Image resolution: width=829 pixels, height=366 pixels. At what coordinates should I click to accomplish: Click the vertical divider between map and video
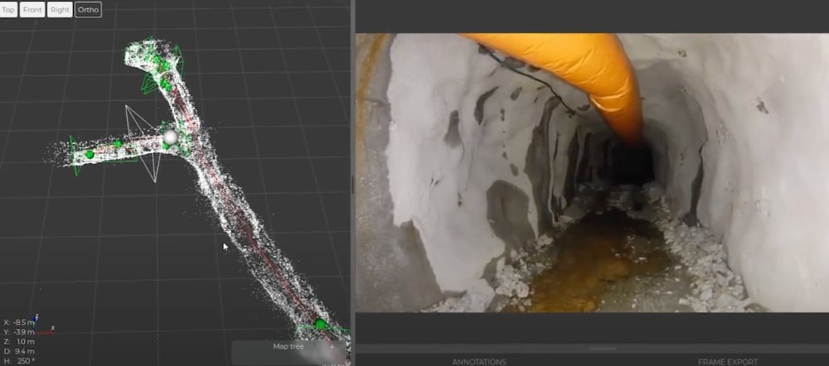click(351, 182)
